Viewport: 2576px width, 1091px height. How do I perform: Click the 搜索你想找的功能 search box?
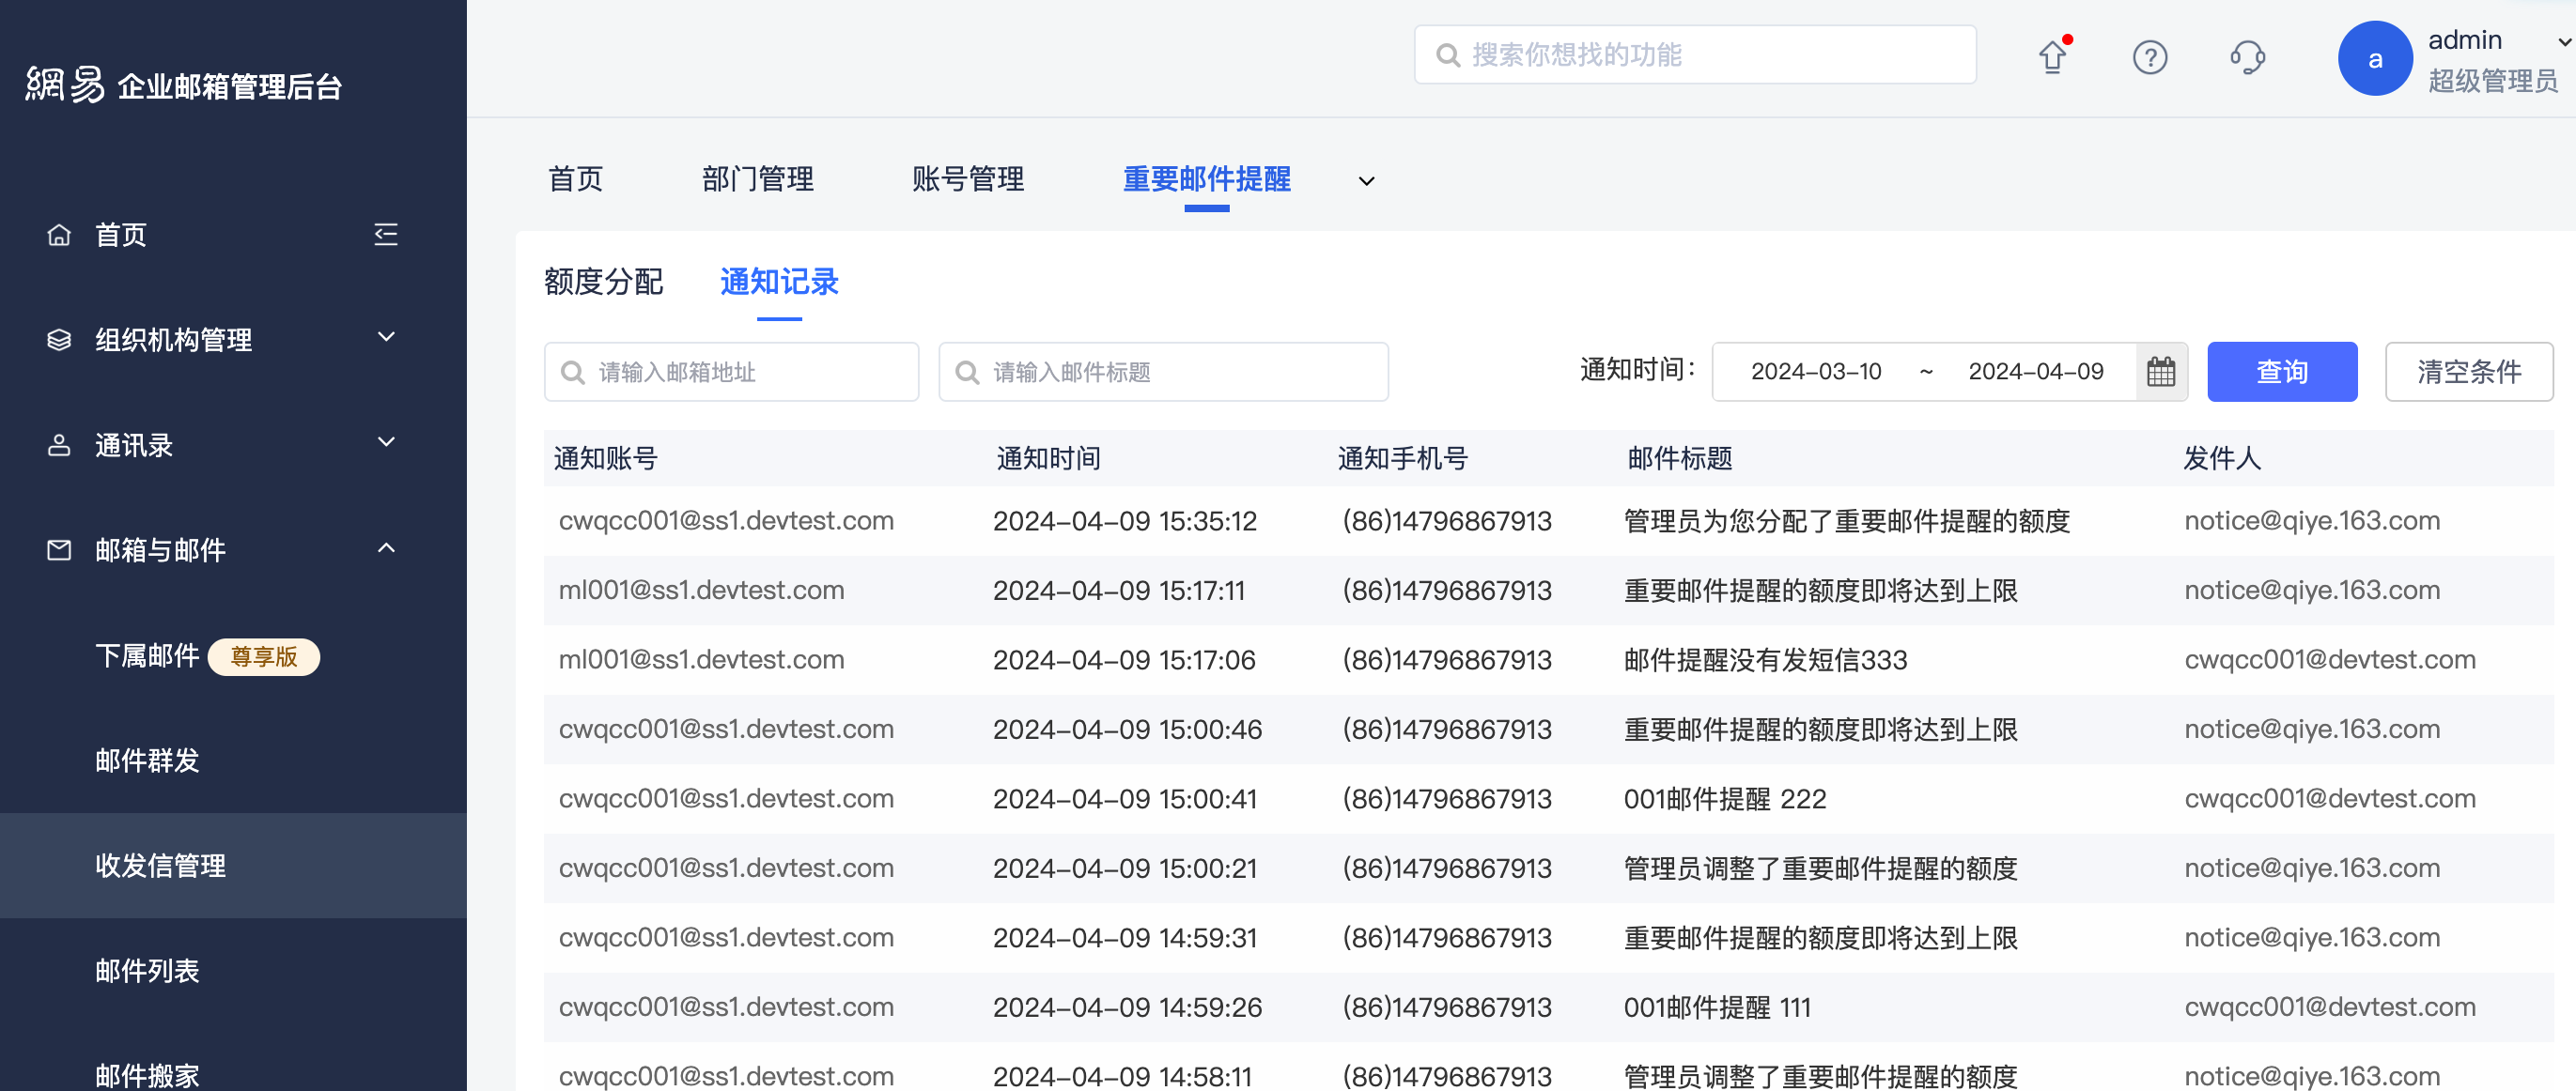click(x=1695, y=55)
